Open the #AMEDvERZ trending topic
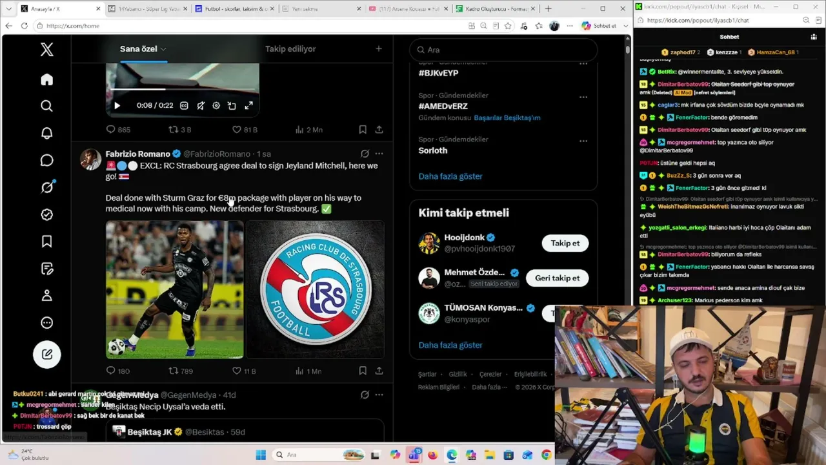The image size is (826, 465). coord(443,106)
